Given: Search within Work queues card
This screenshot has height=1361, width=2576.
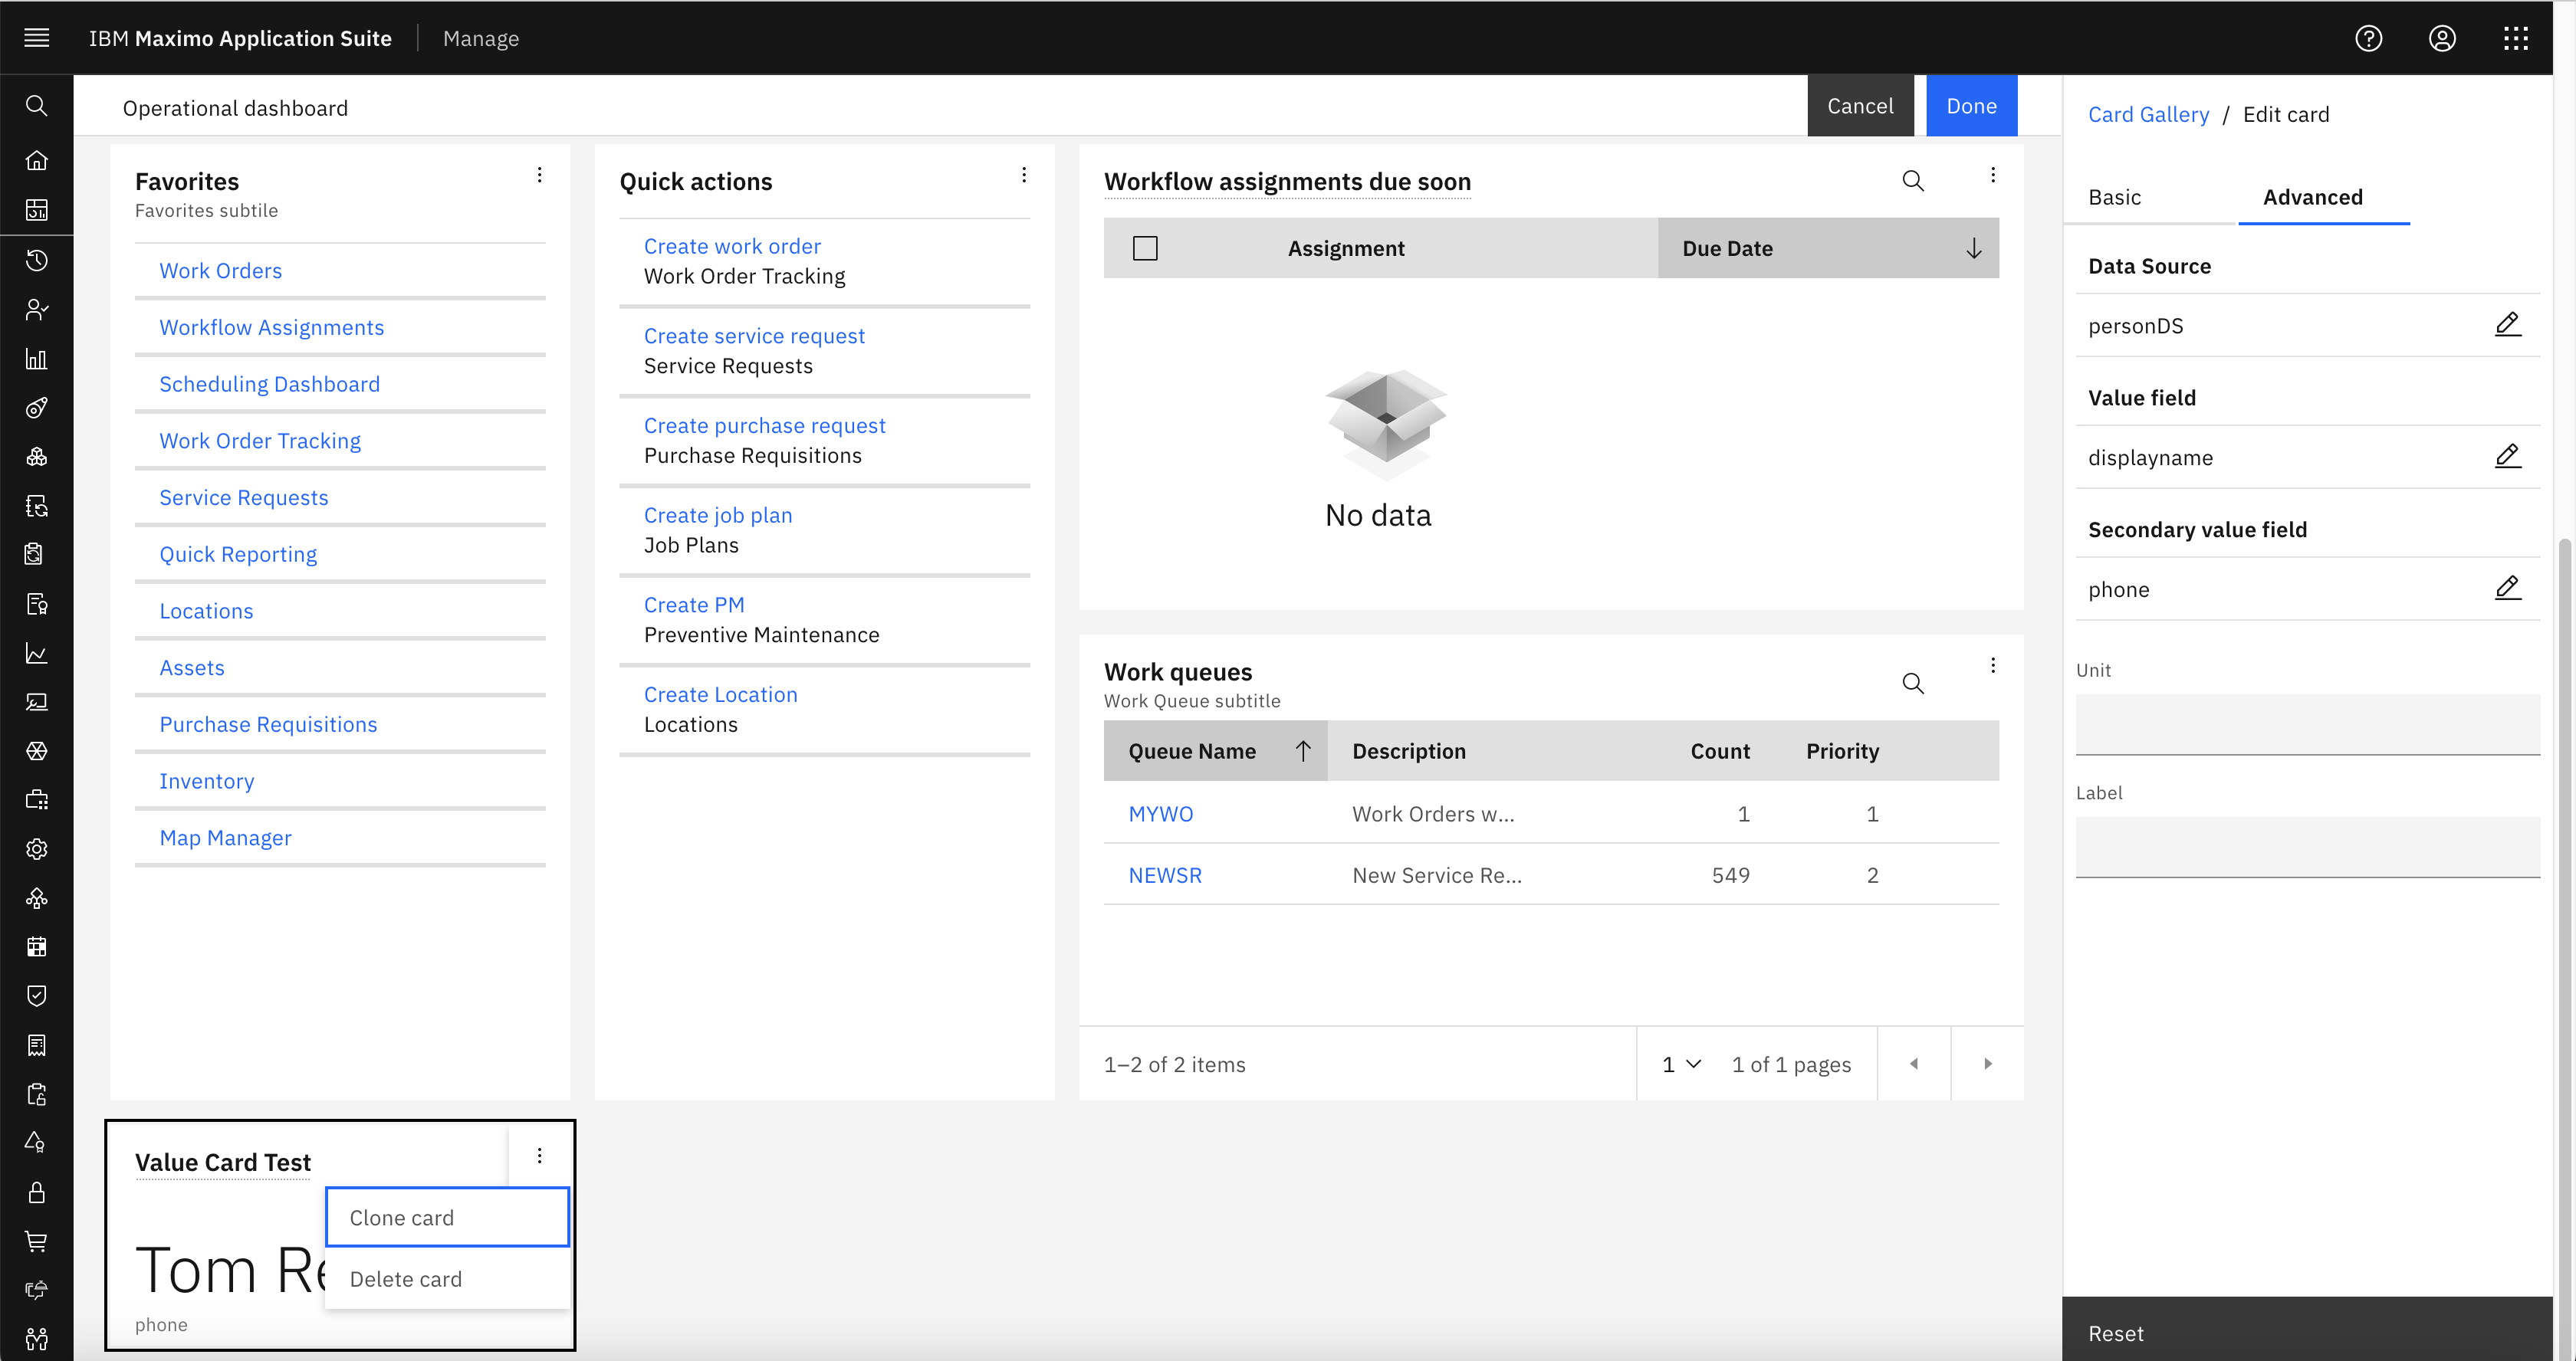Looking at the screenshot, I should (1912, 684).
